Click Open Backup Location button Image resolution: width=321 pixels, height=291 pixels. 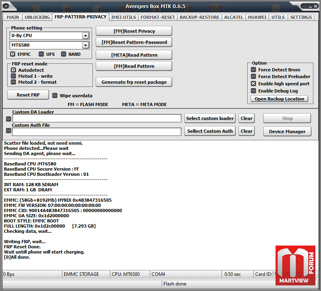[279, 99]
